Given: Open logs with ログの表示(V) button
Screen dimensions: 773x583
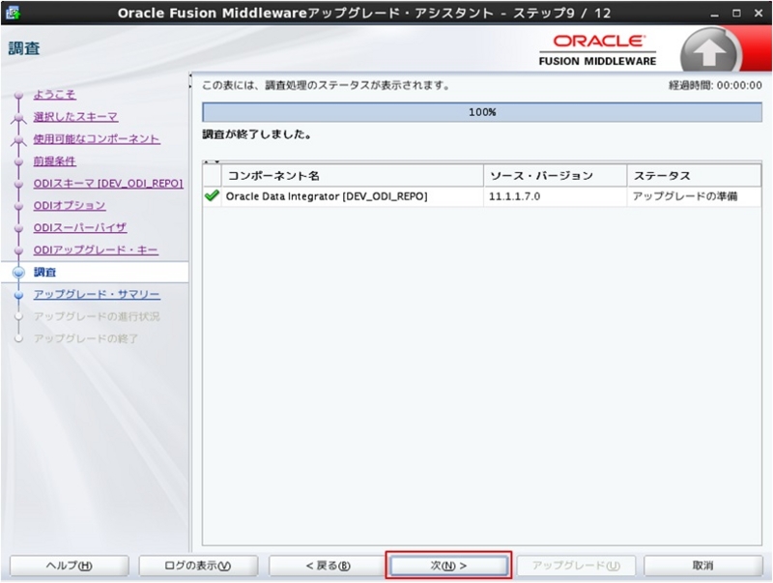Looking at the screenshot, I should click(198, 566).
